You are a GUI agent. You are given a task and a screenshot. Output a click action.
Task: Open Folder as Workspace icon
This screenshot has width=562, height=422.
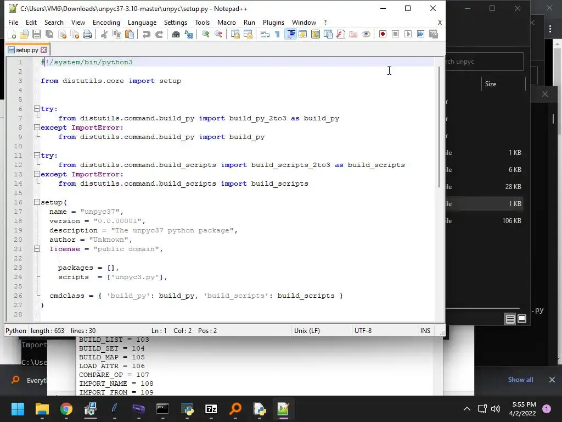353,34
